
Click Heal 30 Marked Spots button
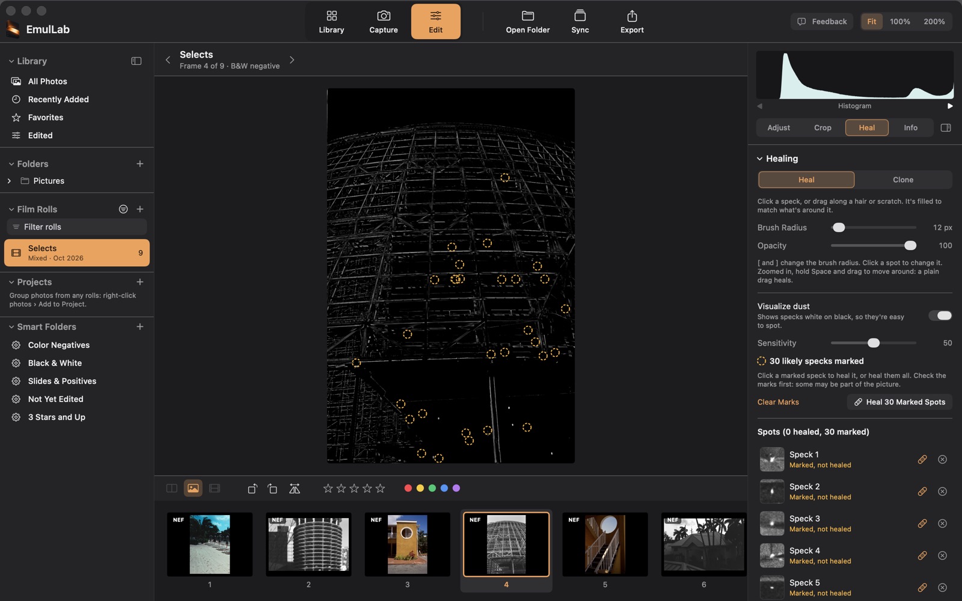point(899,402)
